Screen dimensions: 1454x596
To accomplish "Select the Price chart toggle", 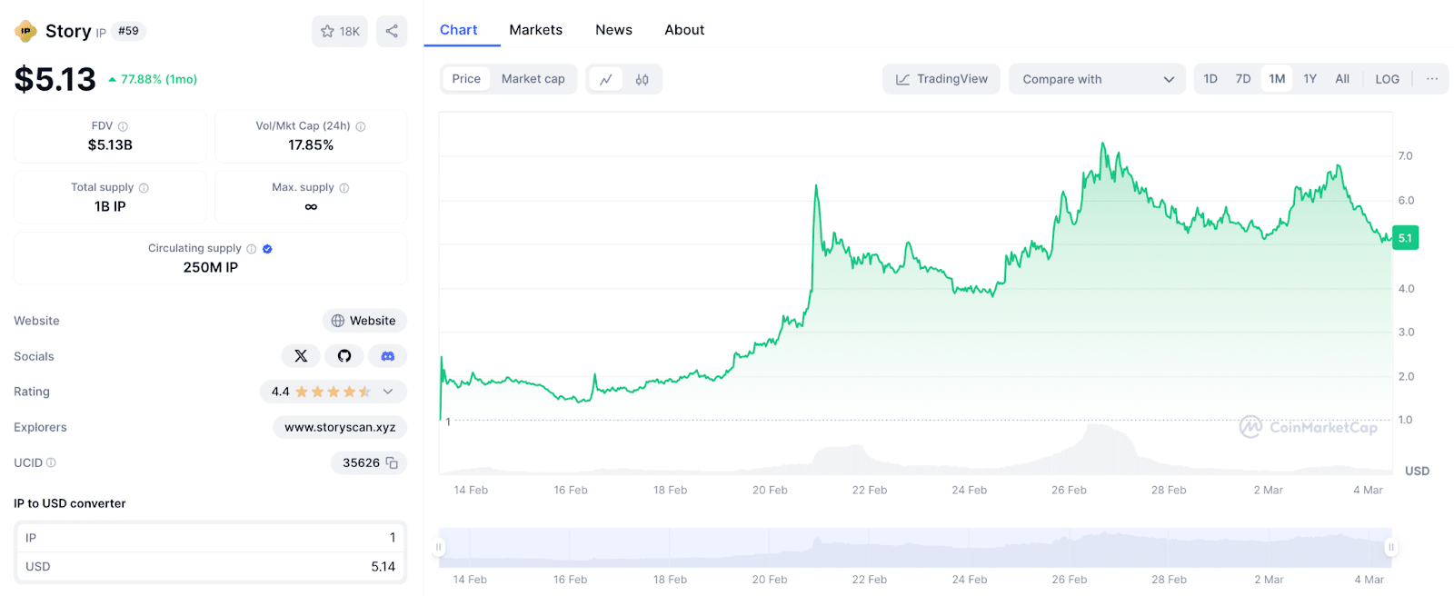I will 466,79.
